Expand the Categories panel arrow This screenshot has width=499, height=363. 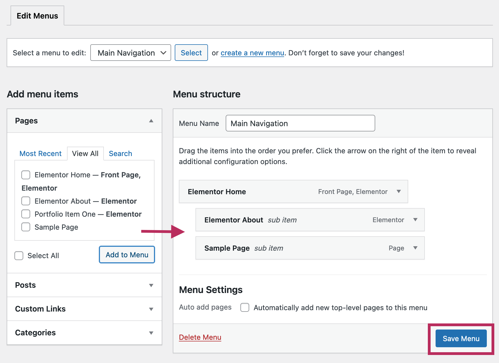click(151, 333)
